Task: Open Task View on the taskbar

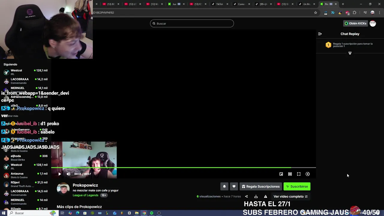Action: pos(62,213)
